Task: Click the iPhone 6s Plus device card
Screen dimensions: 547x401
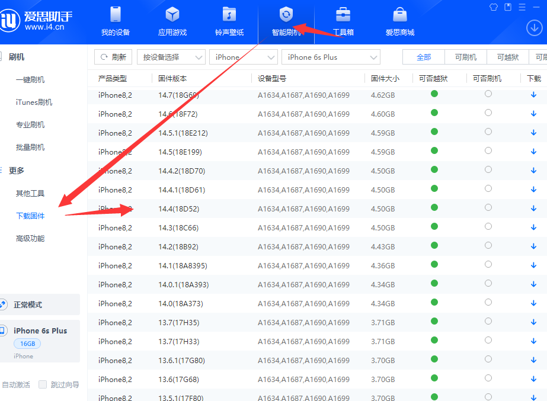Action: (x=40, y=341)
